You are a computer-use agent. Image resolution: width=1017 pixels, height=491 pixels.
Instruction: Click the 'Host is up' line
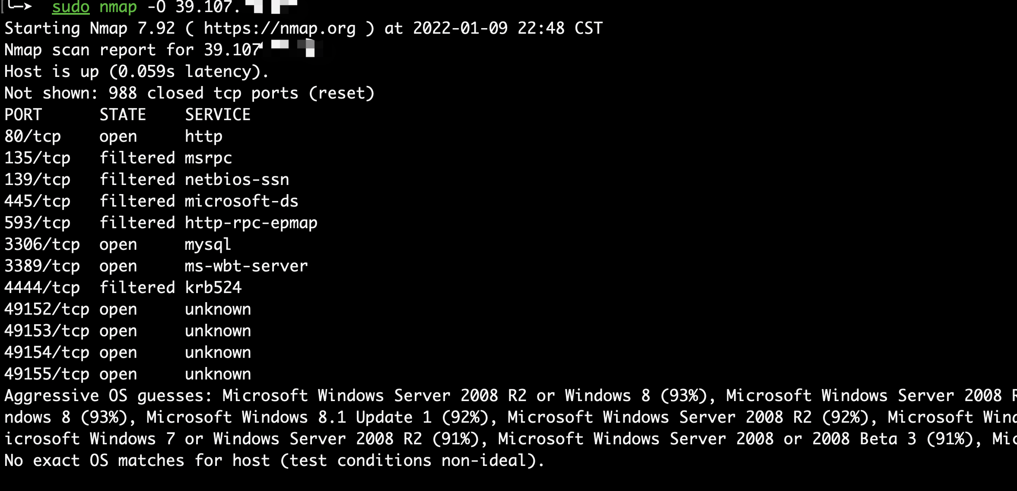point(136,72)
